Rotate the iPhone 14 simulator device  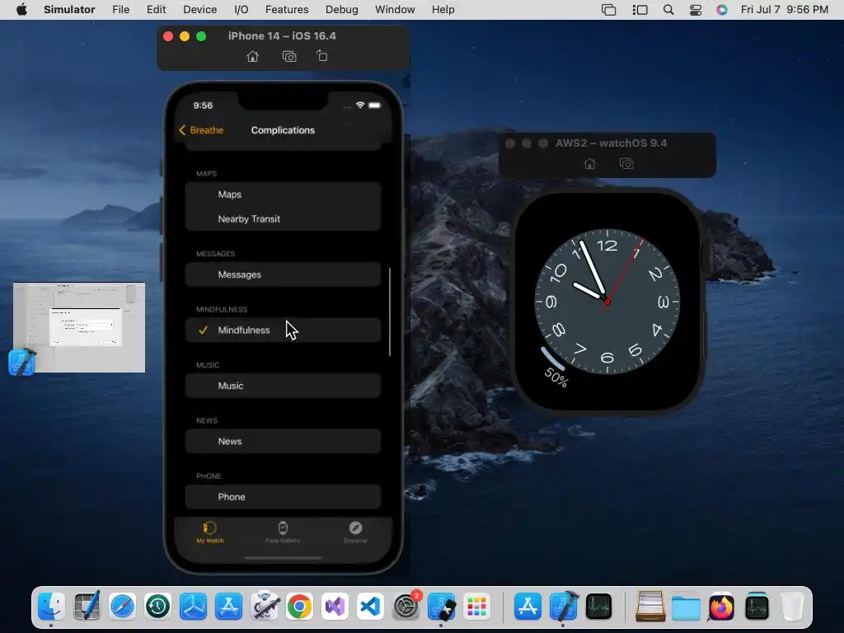pyautogui.click(x=322, y=56)
